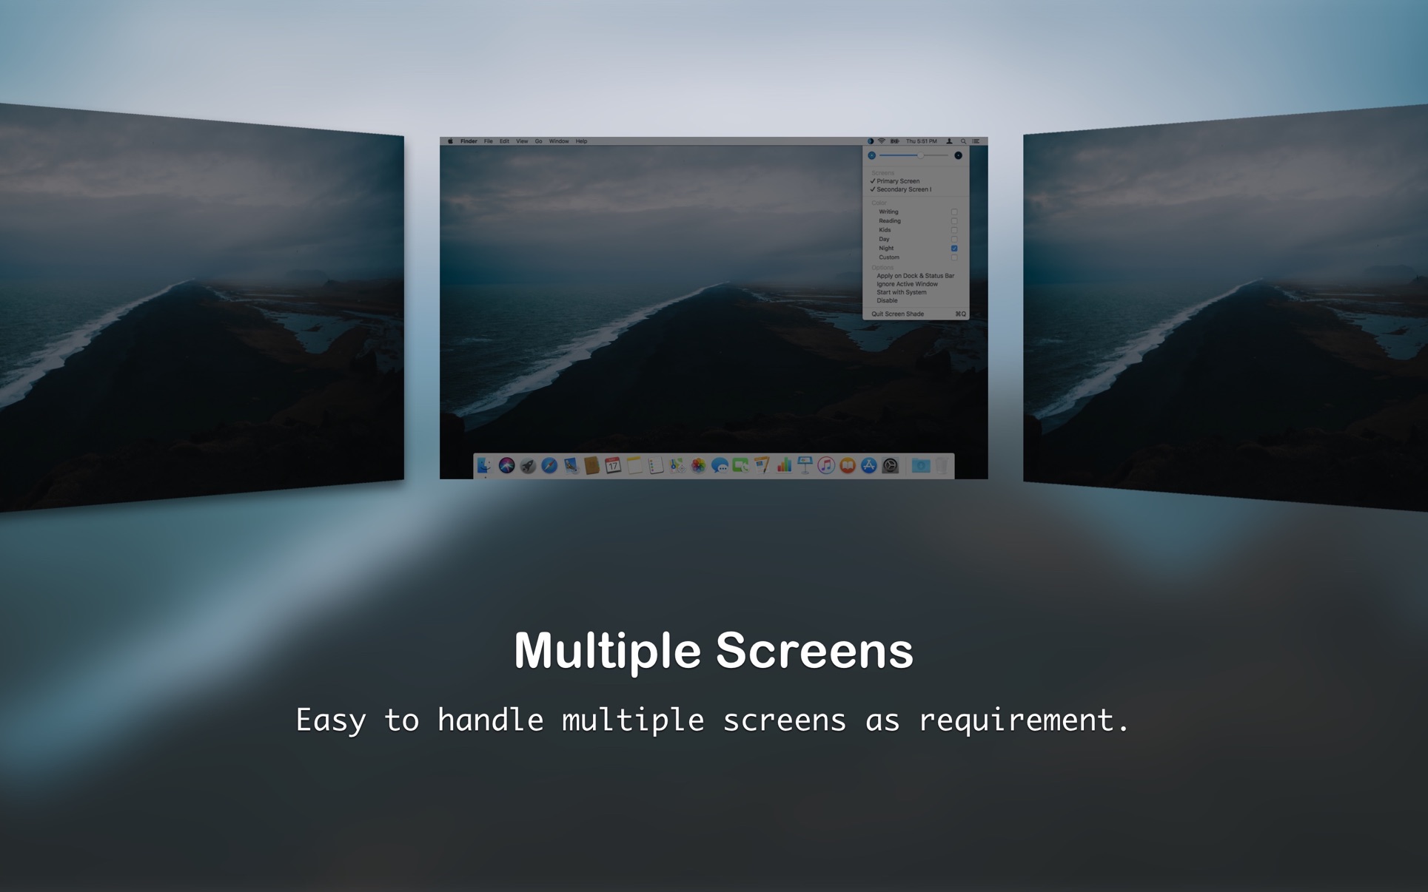Click Start with System button
1428x892 pixels.
(901, 292)
